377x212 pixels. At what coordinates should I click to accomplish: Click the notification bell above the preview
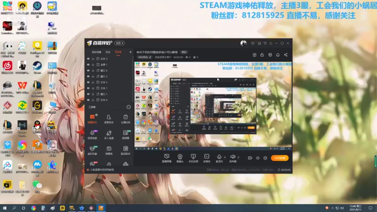pyautogui.click(x=278, y=55)
